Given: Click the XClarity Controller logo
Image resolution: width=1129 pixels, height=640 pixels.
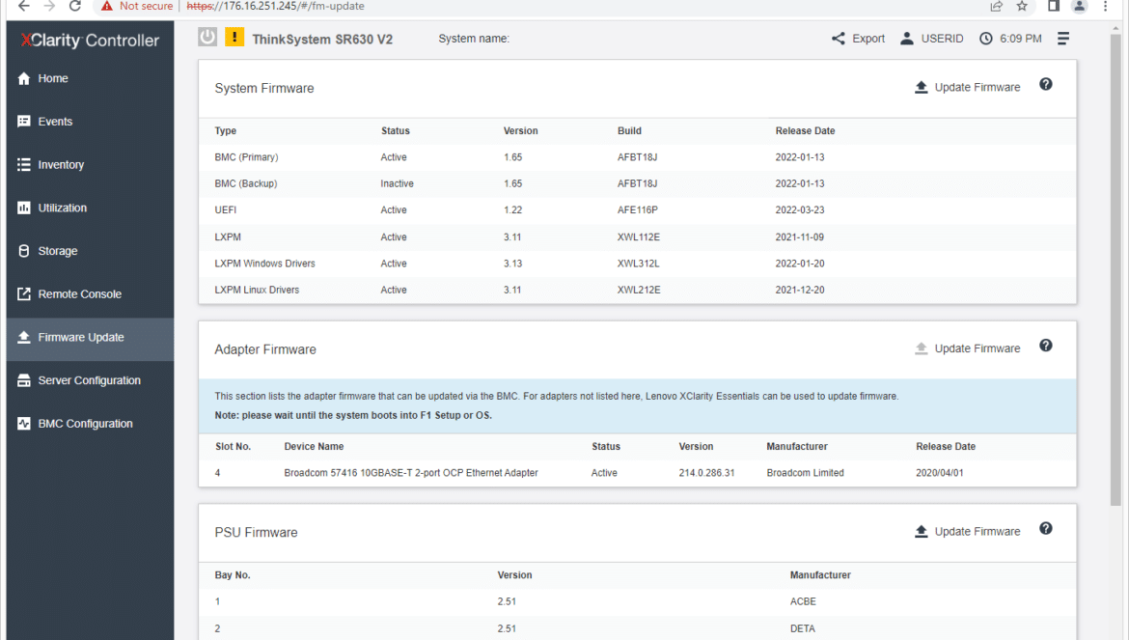Looking at the screenshot, I should [x=90, y=41].
